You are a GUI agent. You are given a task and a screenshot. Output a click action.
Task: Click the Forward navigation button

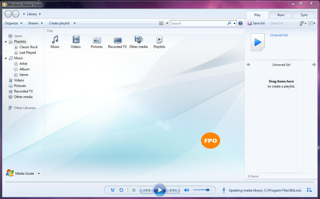(16, 14)
